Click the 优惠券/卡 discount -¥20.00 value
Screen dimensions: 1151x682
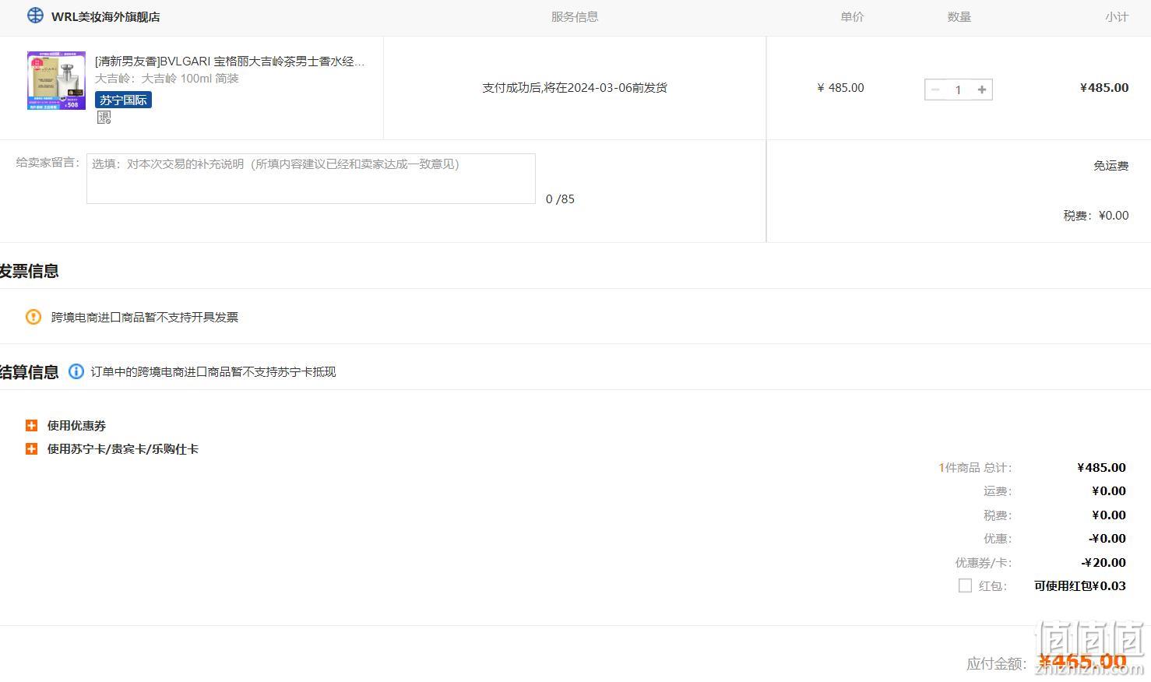[x=1103, y=562]
